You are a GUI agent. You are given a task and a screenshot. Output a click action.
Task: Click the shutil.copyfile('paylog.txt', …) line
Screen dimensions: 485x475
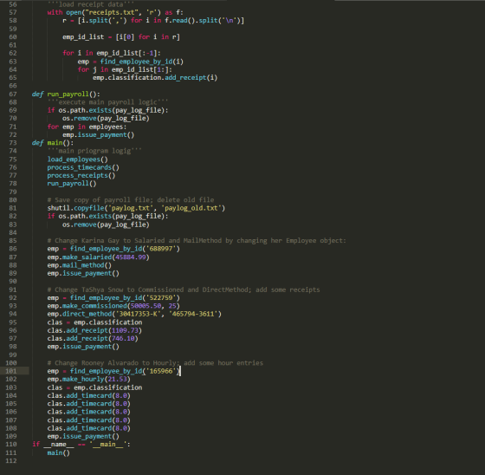point(136,208)
